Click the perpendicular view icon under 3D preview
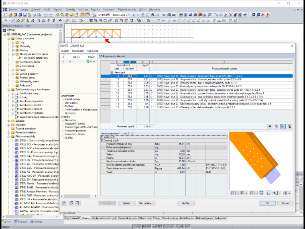This screenshot has height=229, width=305. [268, 193]
